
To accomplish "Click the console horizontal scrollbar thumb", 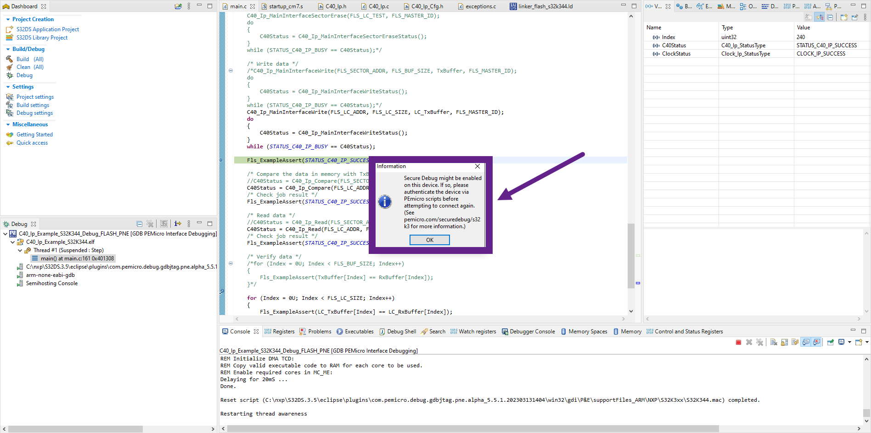I will (473, 429).
